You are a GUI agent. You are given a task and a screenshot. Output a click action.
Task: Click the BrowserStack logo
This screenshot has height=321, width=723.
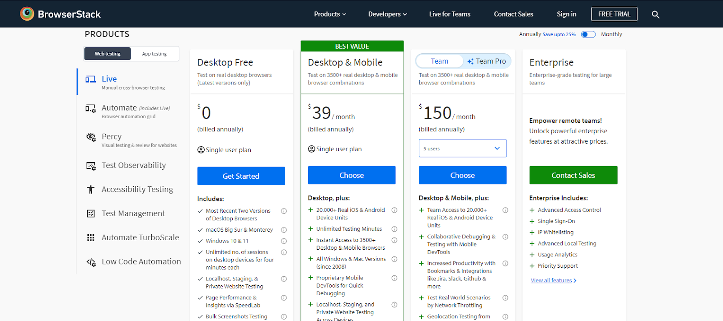pyautogui.click(x=60, y=14)
